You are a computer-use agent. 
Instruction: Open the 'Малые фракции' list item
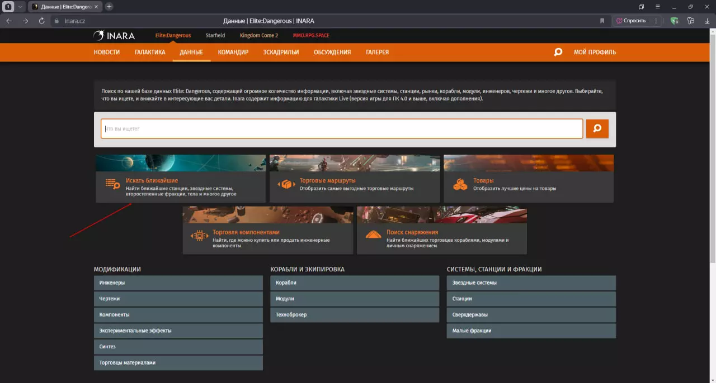[x=531, y=331]
